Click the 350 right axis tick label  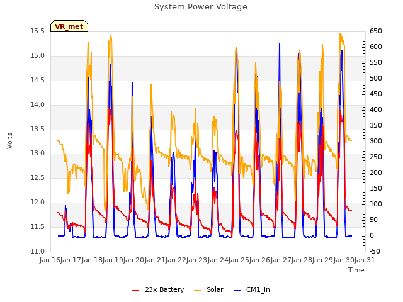click(376, 126)
